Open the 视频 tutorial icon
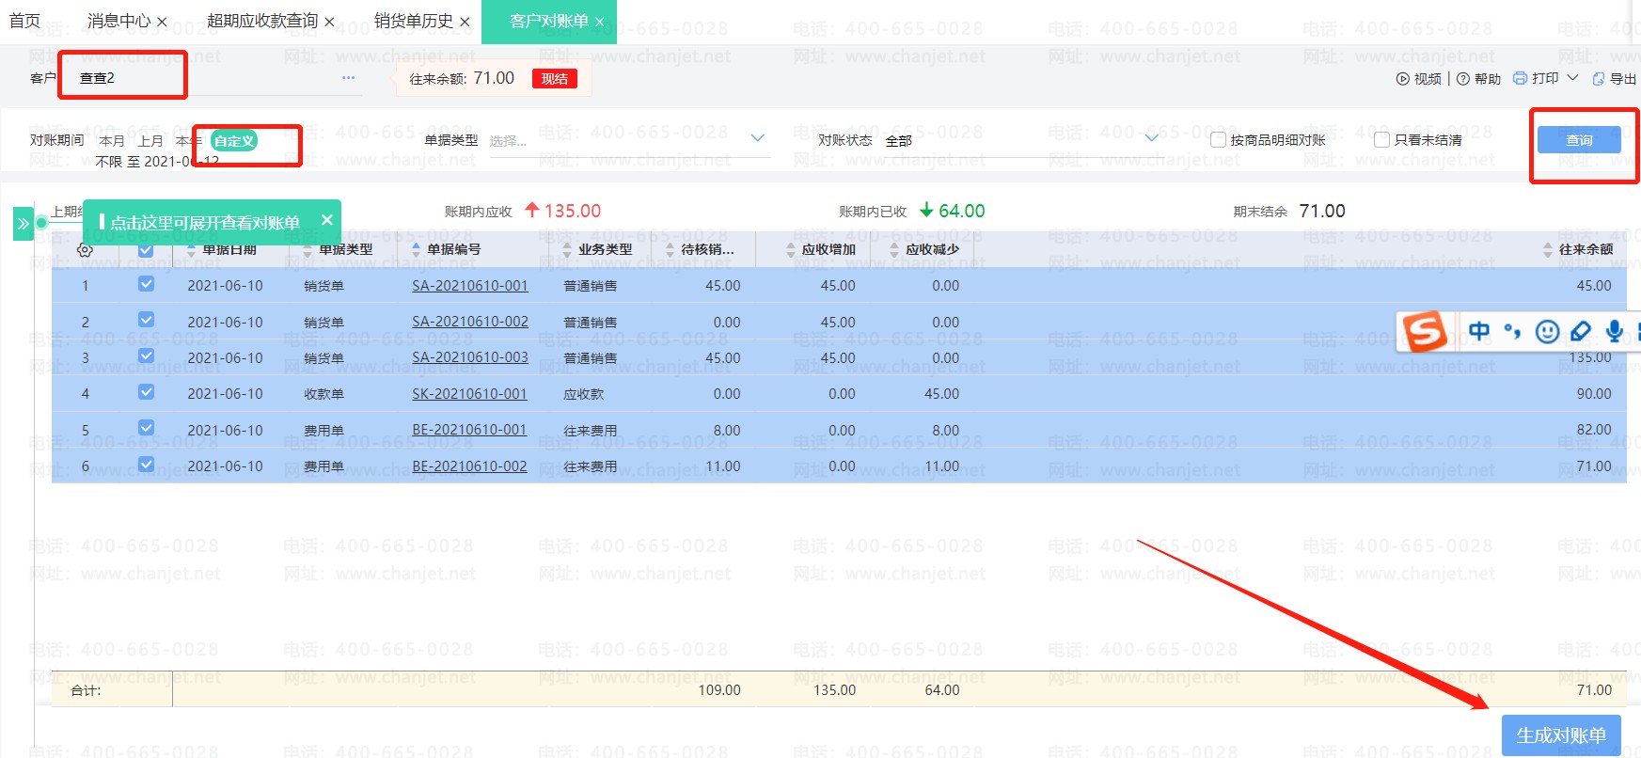Viewport: 1641px width, 758px height. tap(1403, 79)
